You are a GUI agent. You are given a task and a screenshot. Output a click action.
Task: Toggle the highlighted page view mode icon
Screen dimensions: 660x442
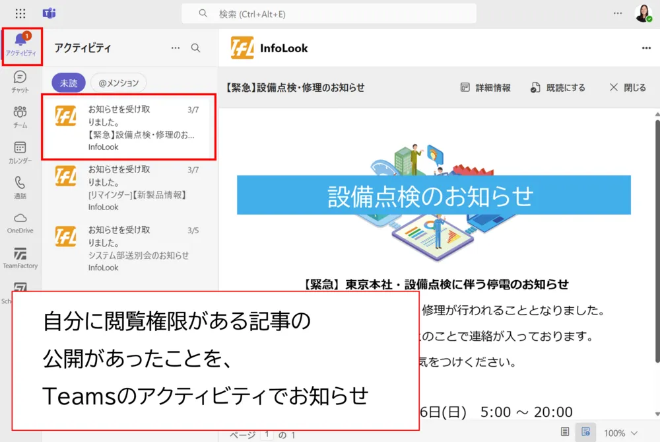coord(585,432)
